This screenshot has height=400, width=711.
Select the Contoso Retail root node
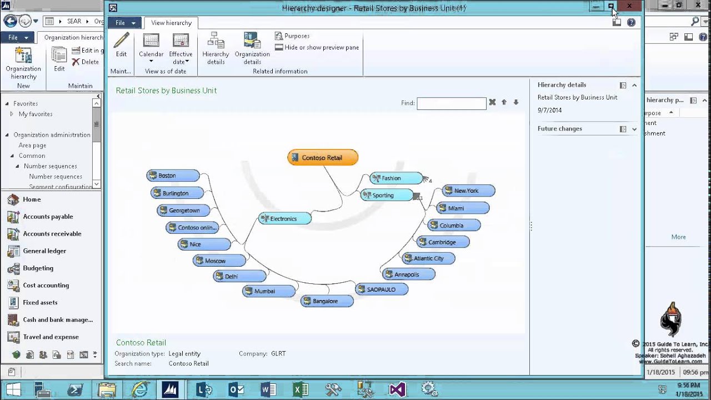pos(323,158)
